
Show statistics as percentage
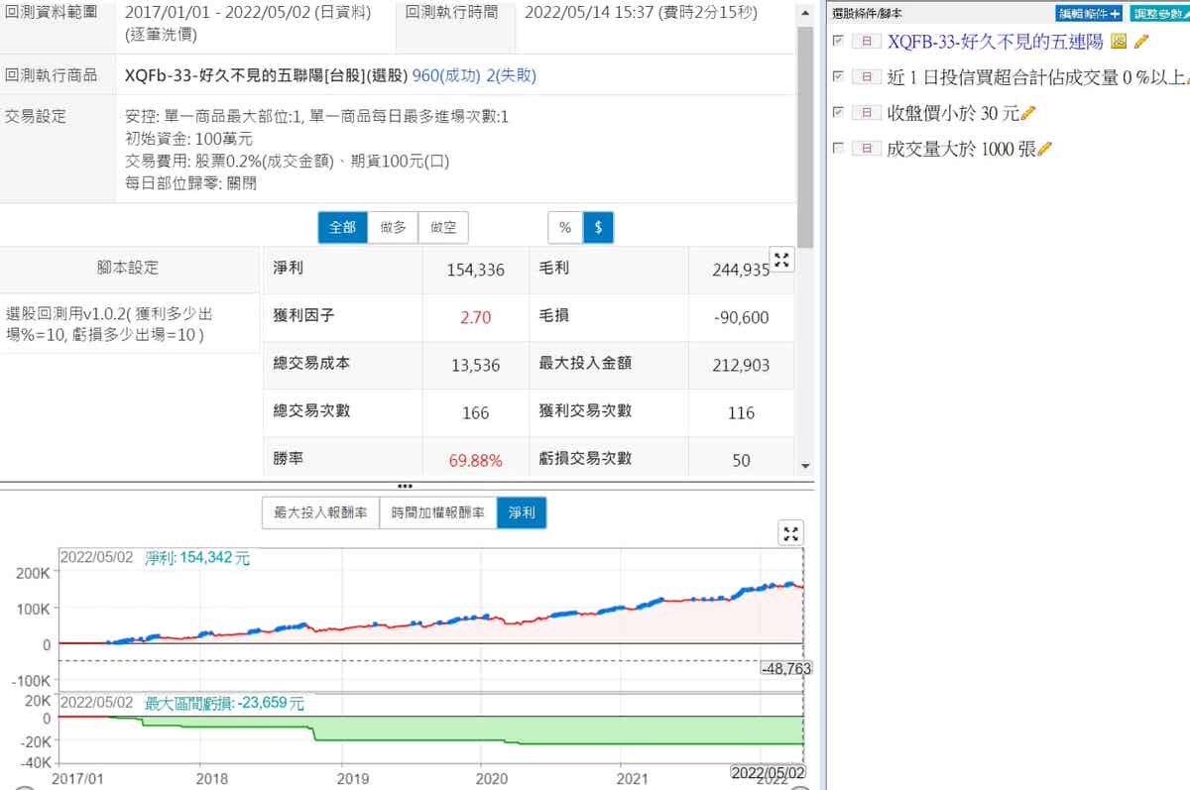565,227
